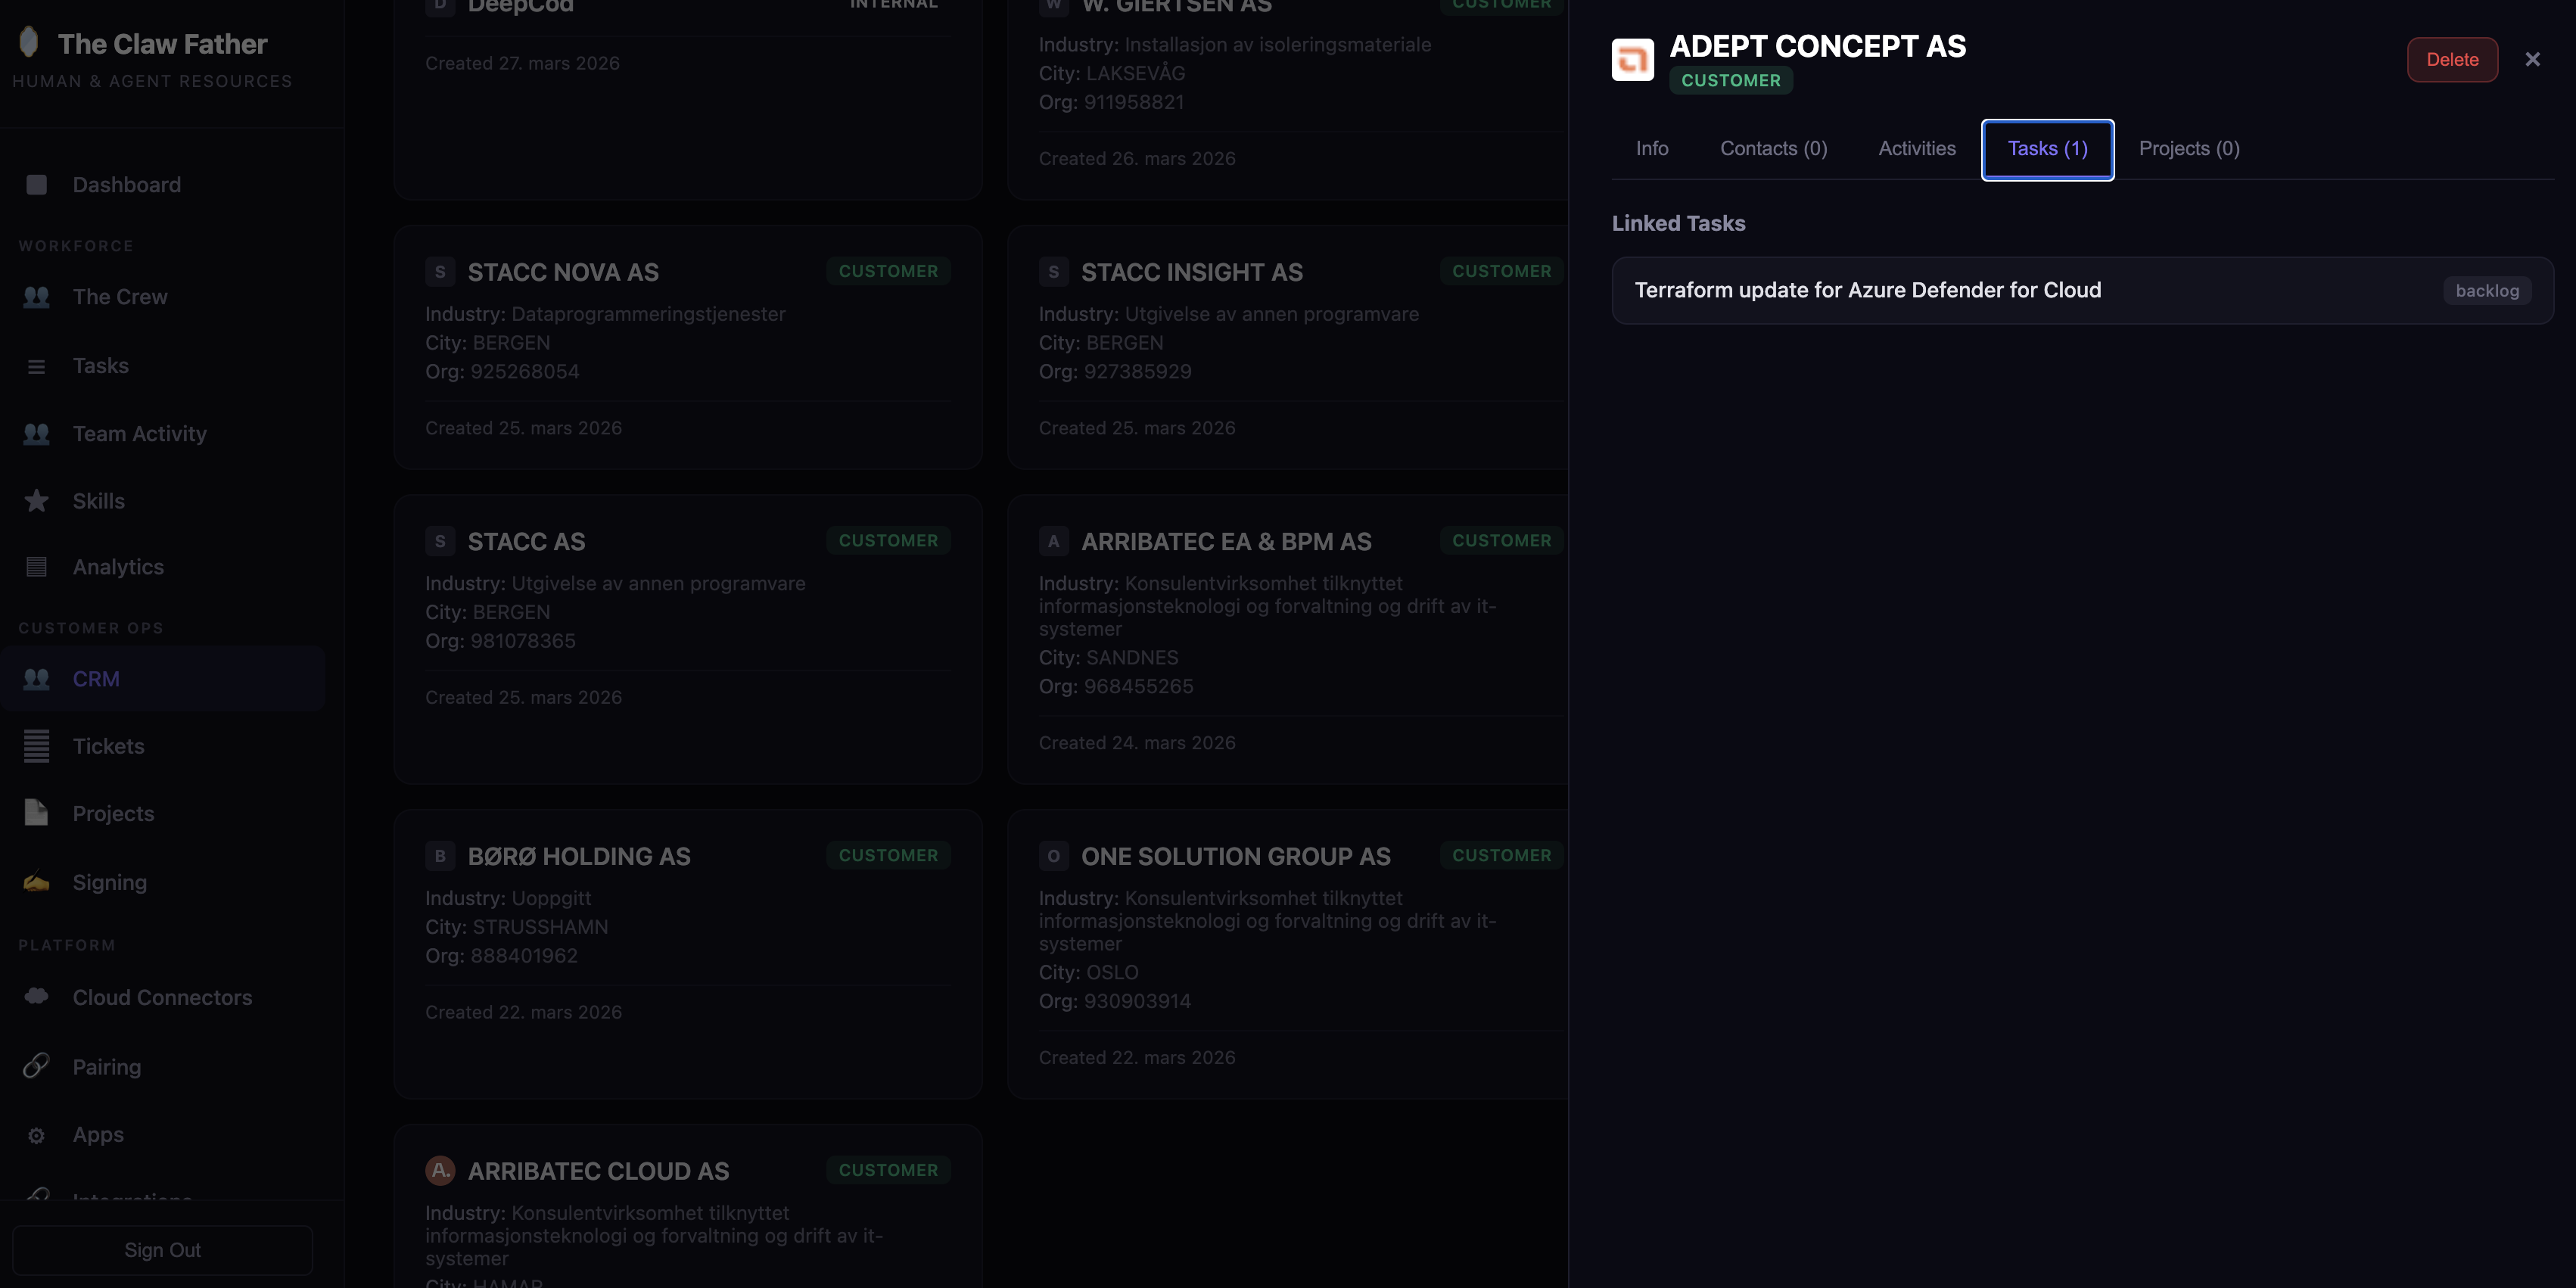This screenshot has height=1288, width=2576.
Task: Switch to the Activities tab
Action: 1916,149
